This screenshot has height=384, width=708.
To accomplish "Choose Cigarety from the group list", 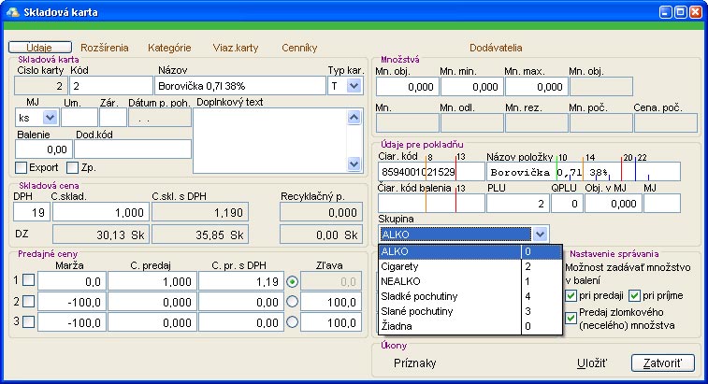I will pos(449,265).
